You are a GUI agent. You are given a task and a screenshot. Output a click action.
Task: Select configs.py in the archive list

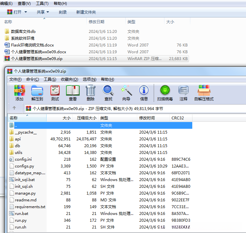[x=100, y=166]
